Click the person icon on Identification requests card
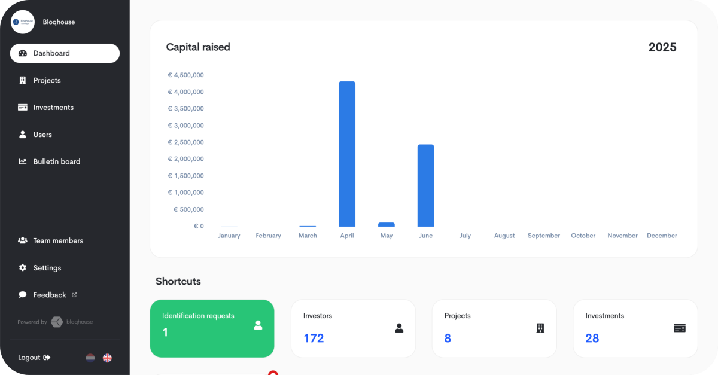Image resolution: width=718 pixels, height=375 pixels. pyautogui.click(x=258, y=325)
